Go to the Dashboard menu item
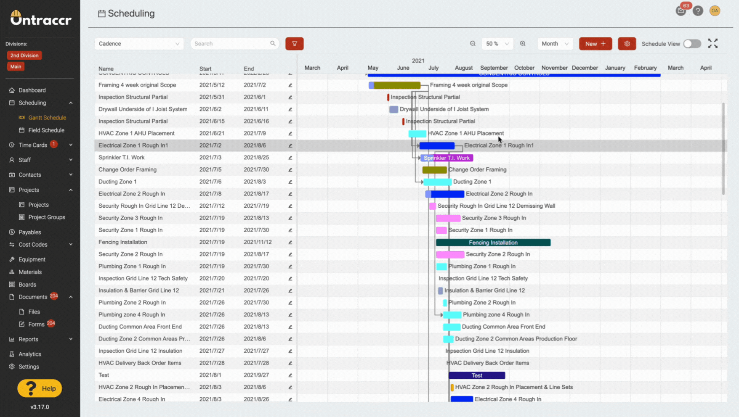739x417 pixels. click(x=32, y=90)
